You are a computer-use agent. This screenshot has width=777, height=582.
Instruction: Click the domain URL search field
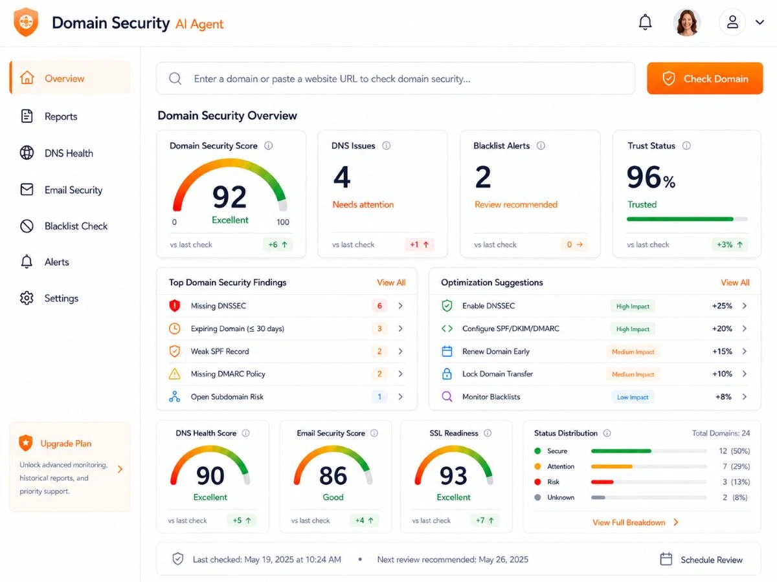point(396,79)
